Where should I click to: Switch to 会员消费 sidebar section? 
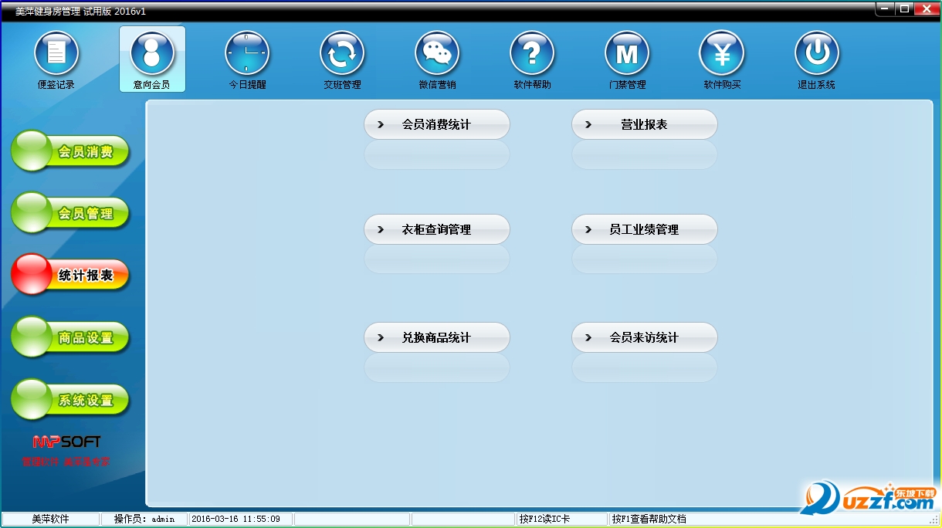coord(70,151)
